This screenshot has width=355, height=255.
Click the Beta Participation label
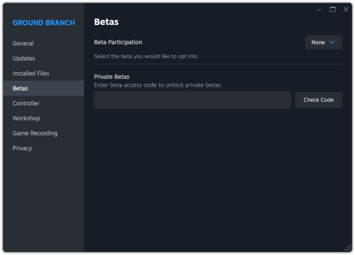click(118, 42)
